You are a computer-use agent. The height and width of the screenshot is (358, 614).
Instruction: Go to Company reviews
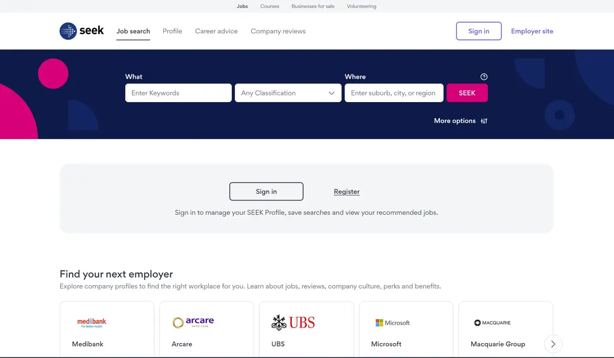click(x=278, y=31)
